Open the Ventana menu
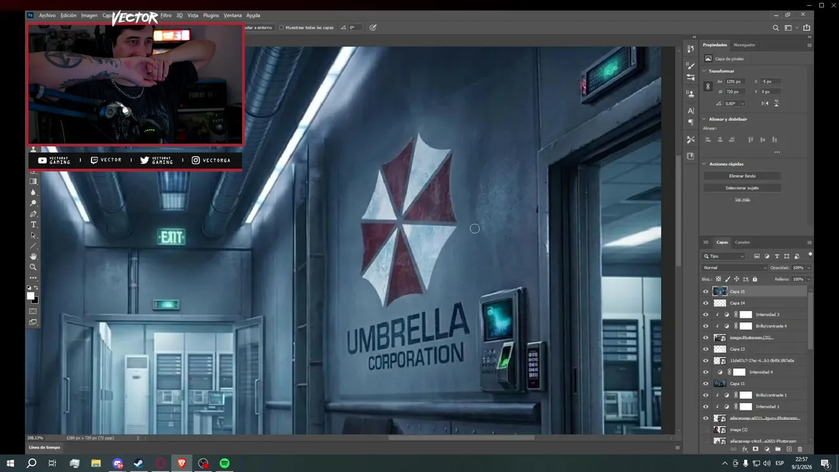This screenshot has height=472, width=839. point(233,15)
